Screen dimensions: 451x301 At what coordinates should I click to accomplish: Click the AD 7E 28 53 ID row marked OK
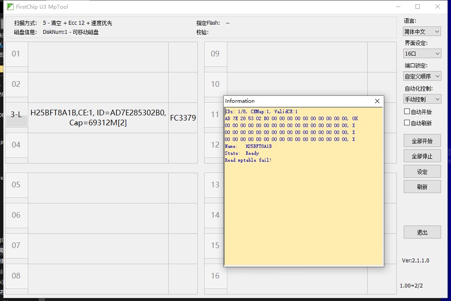pos(291,118)
